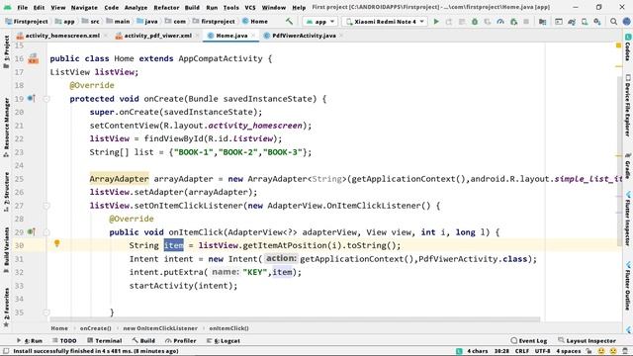Screen dimensions: 633x356
Task: Change CRLF line separator in status bar
Action: pos(521,351)
